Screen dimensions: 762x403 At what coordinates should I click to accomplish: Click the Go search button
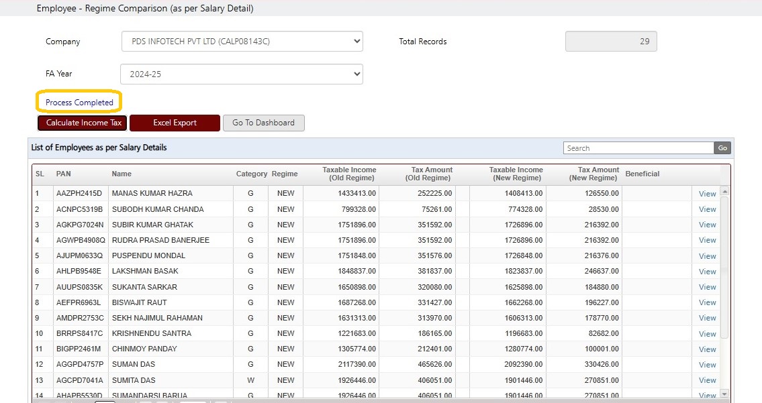click(x=722, y=148)
